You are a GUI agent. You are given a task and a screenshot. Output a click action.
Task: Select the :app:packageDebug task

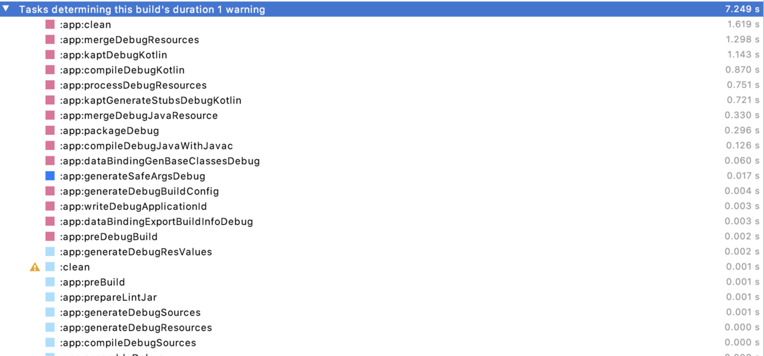[x=382, y=131]
